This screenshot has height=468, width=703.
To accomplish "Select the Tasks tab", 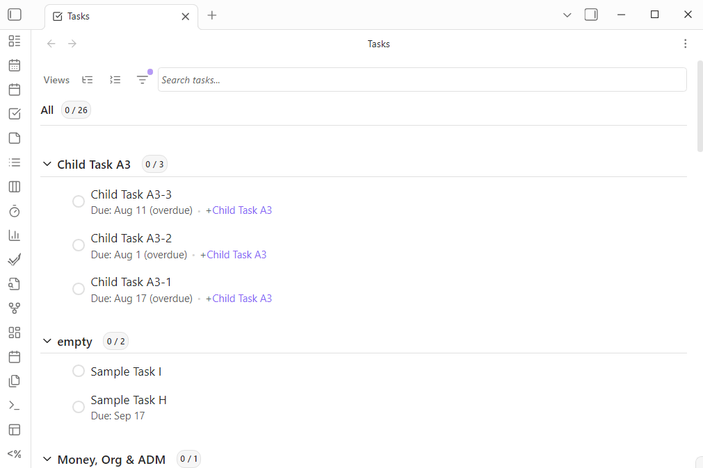I will pos(79,15).
